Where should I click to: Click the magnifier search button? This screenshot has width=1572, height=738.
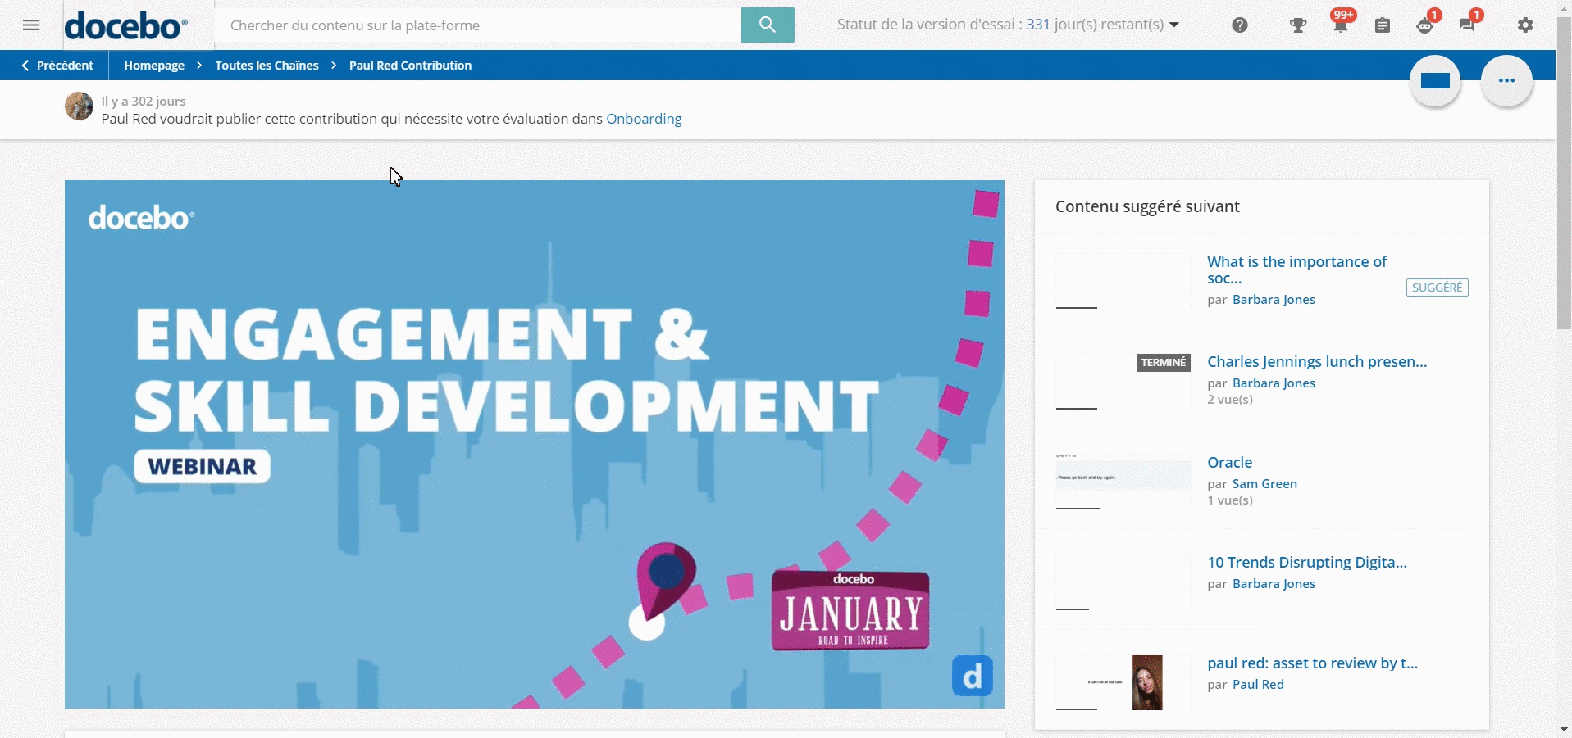[767, 25]
